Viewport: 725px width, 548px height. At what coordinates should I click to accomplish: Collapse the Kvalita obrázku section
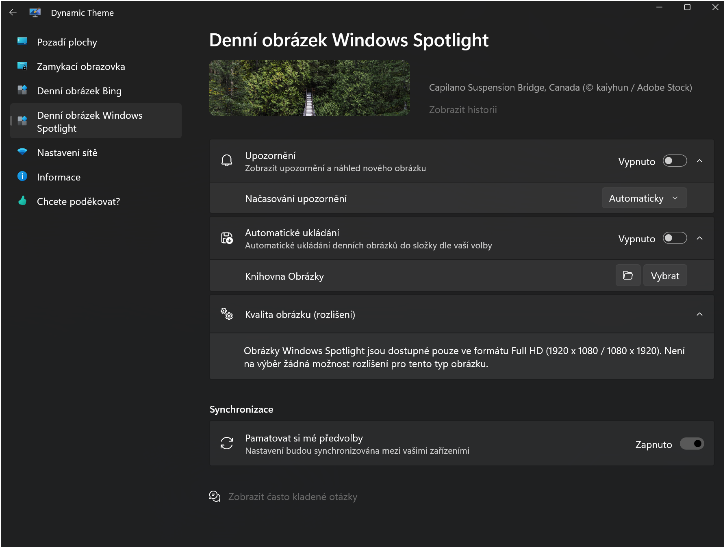[699, 314]
